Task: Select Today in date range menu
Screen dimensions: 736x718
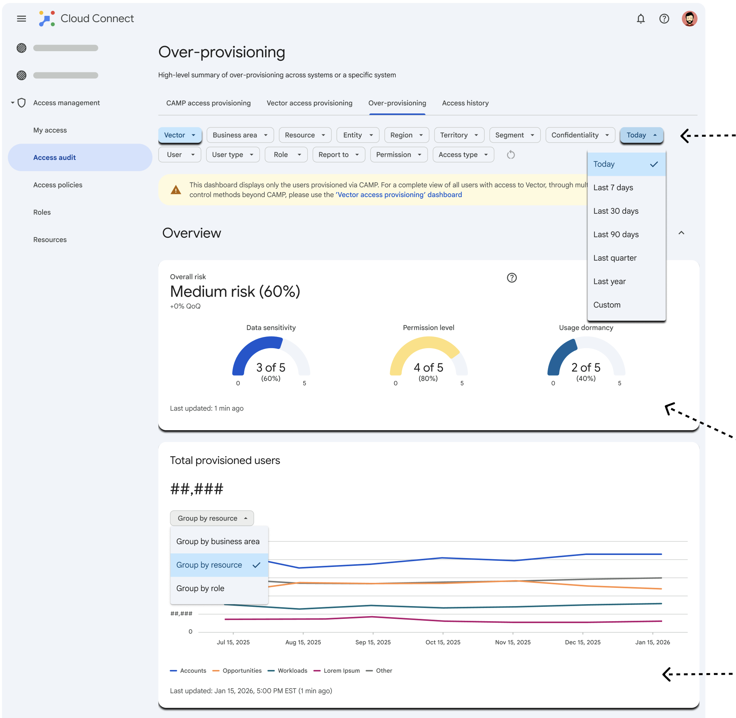Action: click(x=626, y=164)
